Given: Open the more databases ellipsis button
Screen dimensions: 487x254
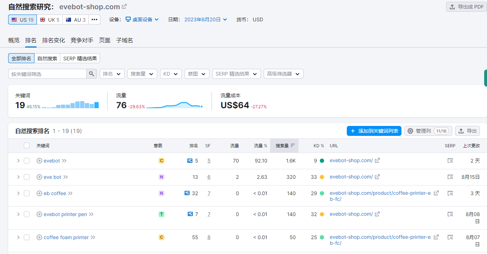Looking at the screenshot, I should click(94, 20).
